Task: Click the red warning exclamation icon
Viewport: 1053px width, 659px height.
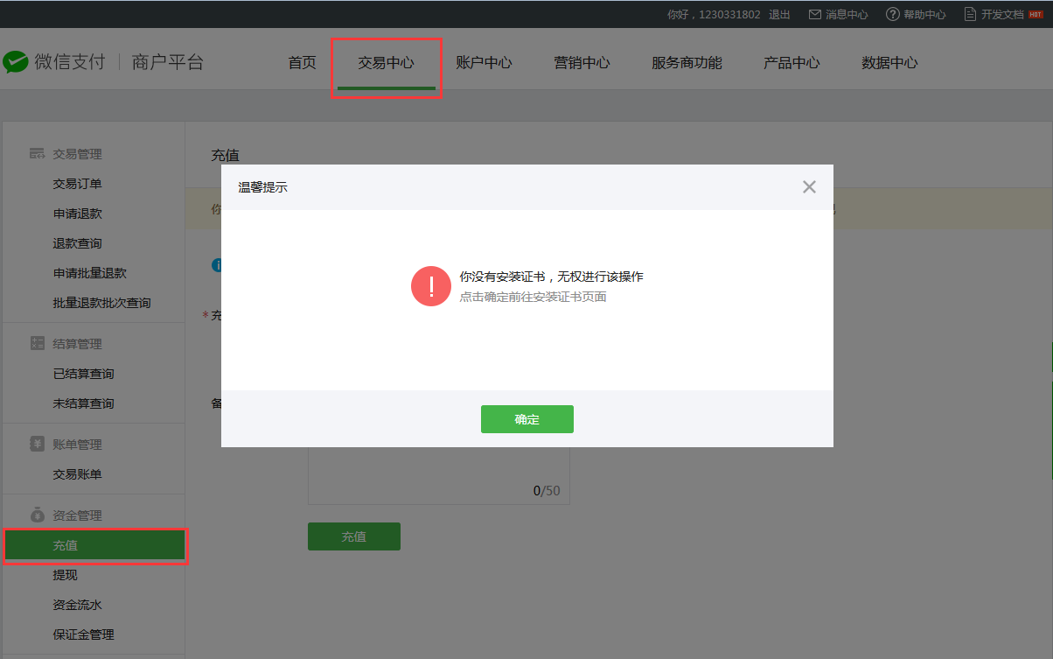Action: (x=430, y=286)
